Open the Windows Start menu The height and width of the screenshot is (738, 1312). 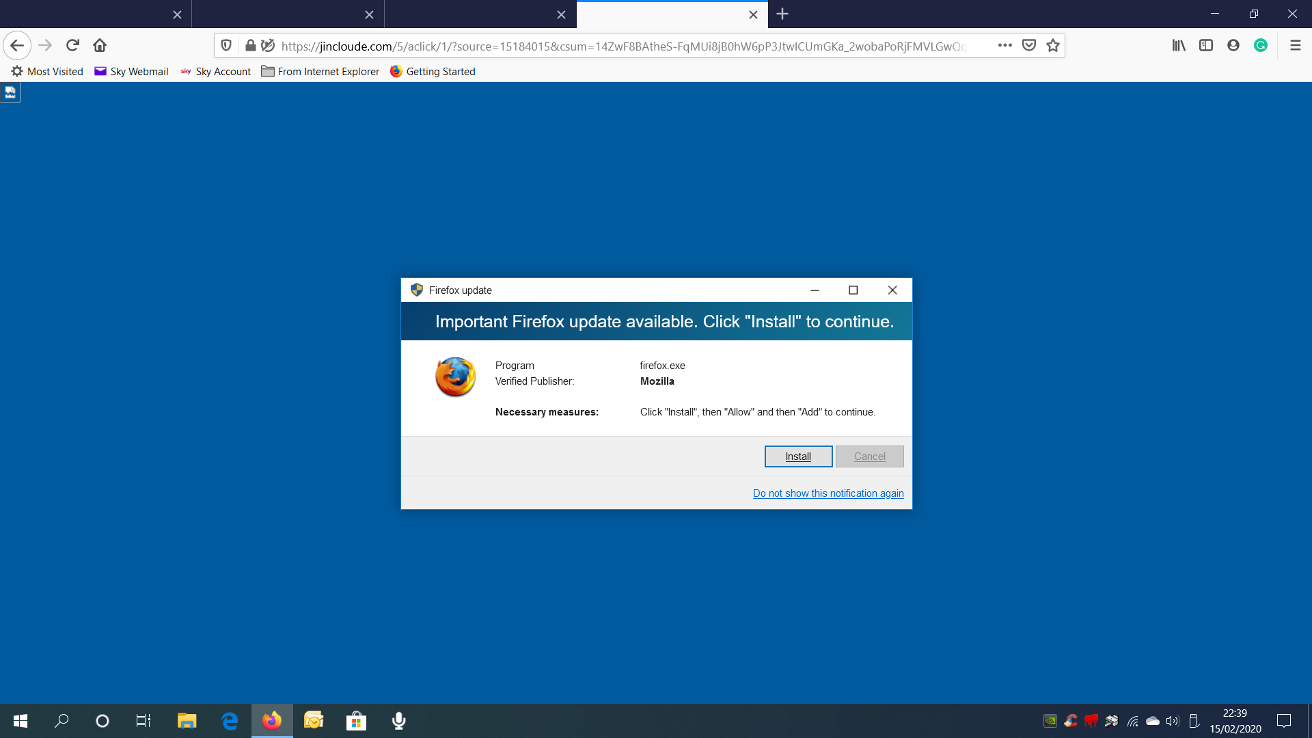(x=20, y=721)
